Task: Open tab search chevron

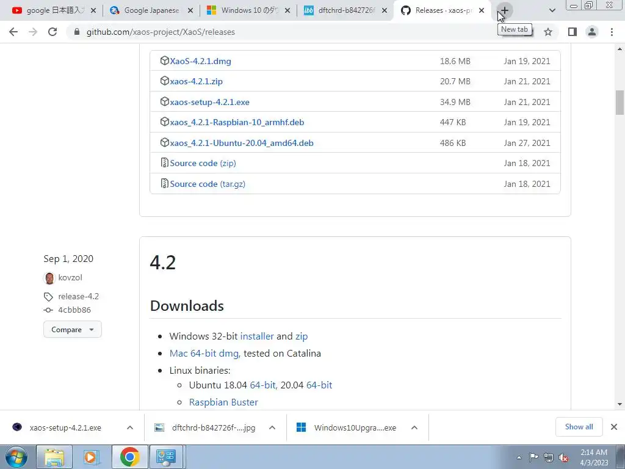Action: point(552,10)
